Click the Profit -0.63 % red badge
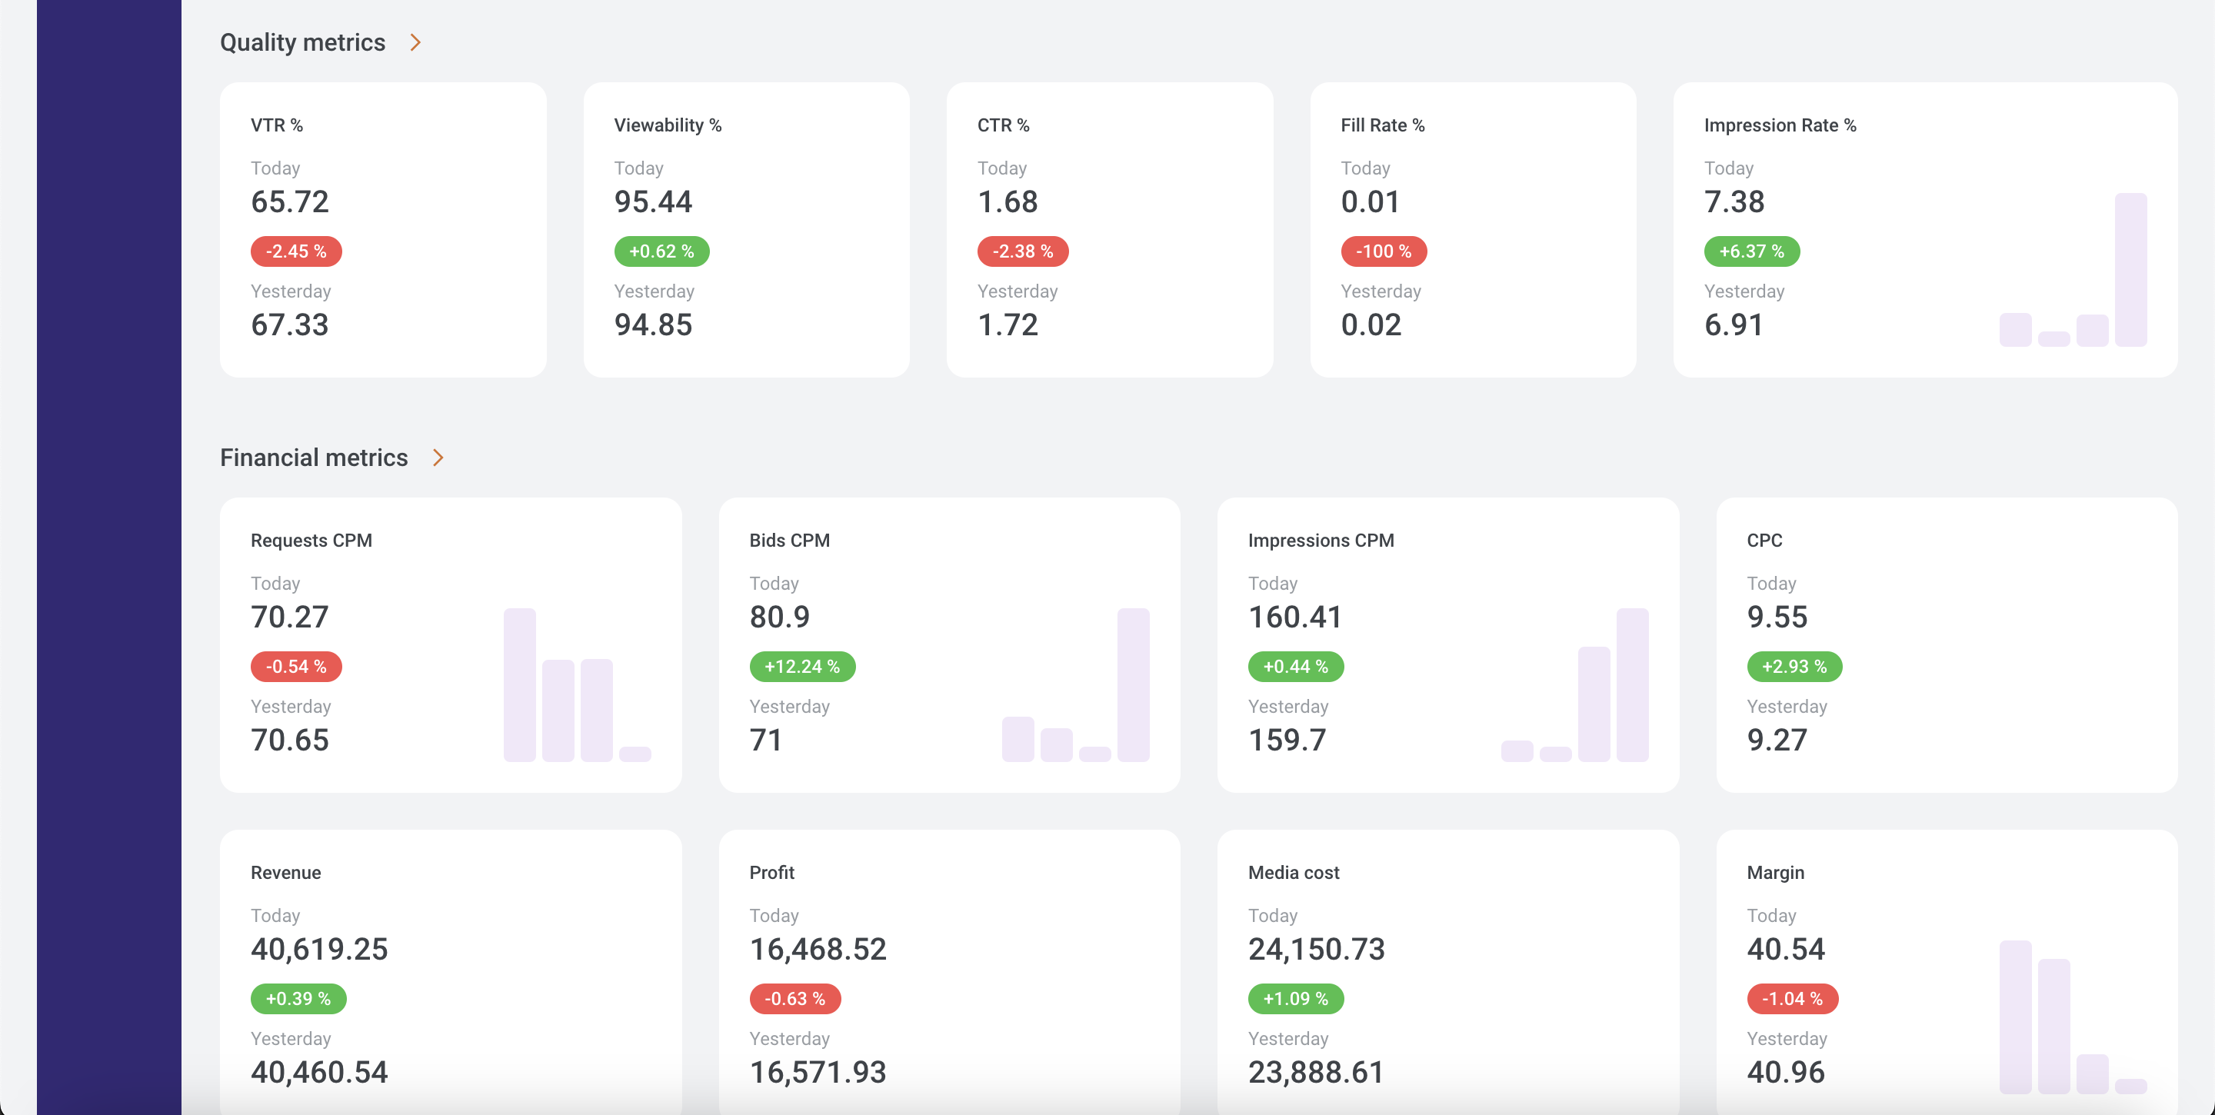 pos(794,998)
